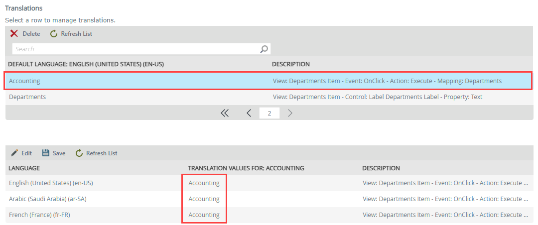Image resolution: width=538 pixels, height=225 pixels.
Task: Click the Arabic translation value Accounting
Action: [204, 199]
